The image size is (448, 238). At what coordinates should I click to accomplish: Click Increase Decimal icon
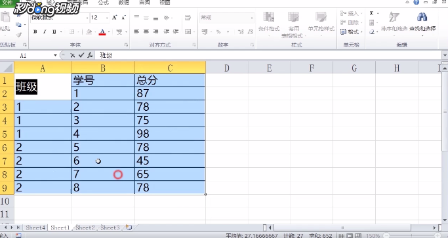point(241,31)
